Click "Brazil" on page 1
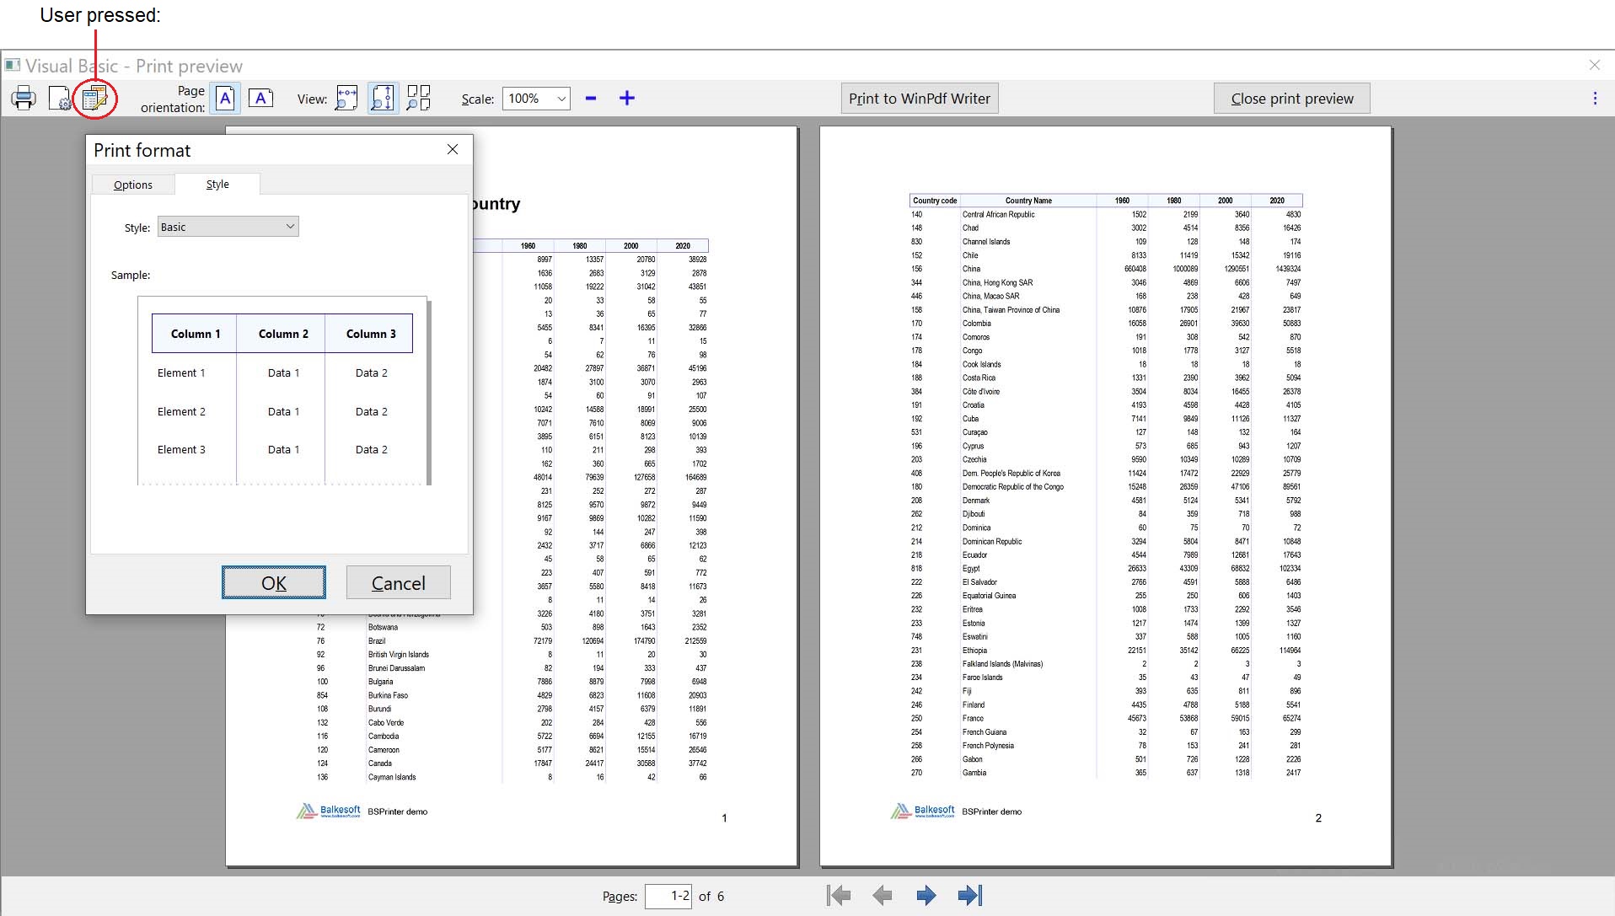The height and width of the screenshot is (916, 1615). click(376, 640)
